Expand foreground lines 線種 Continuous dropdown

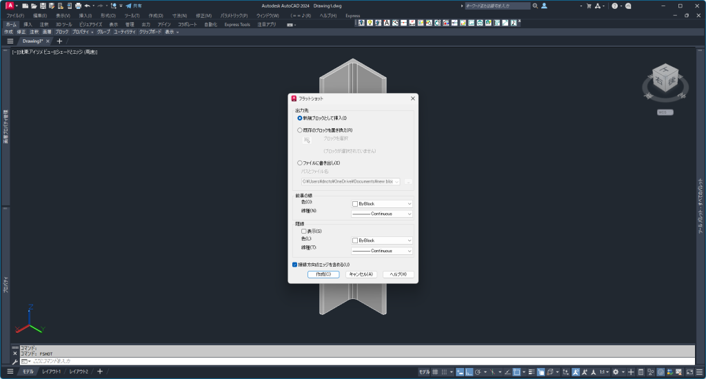[x=381, y=214]
